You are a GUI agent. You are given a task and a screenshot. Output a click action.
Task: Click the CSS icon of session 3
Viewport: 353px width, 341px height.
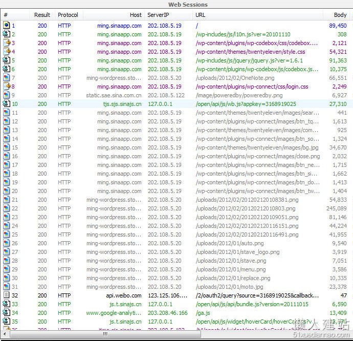pyautogui.click(x=7, y=43)
